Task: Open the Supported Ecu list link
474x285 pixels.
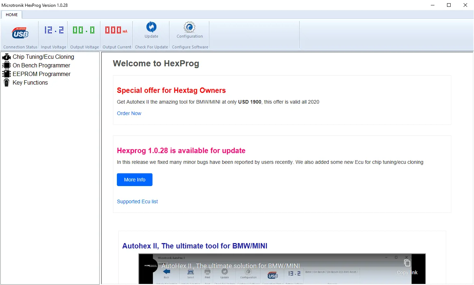Action: click(137, 201)
